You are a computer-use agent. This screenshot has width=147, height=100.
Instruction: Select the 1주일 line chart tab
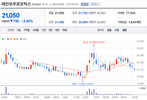tap(27, 30)
